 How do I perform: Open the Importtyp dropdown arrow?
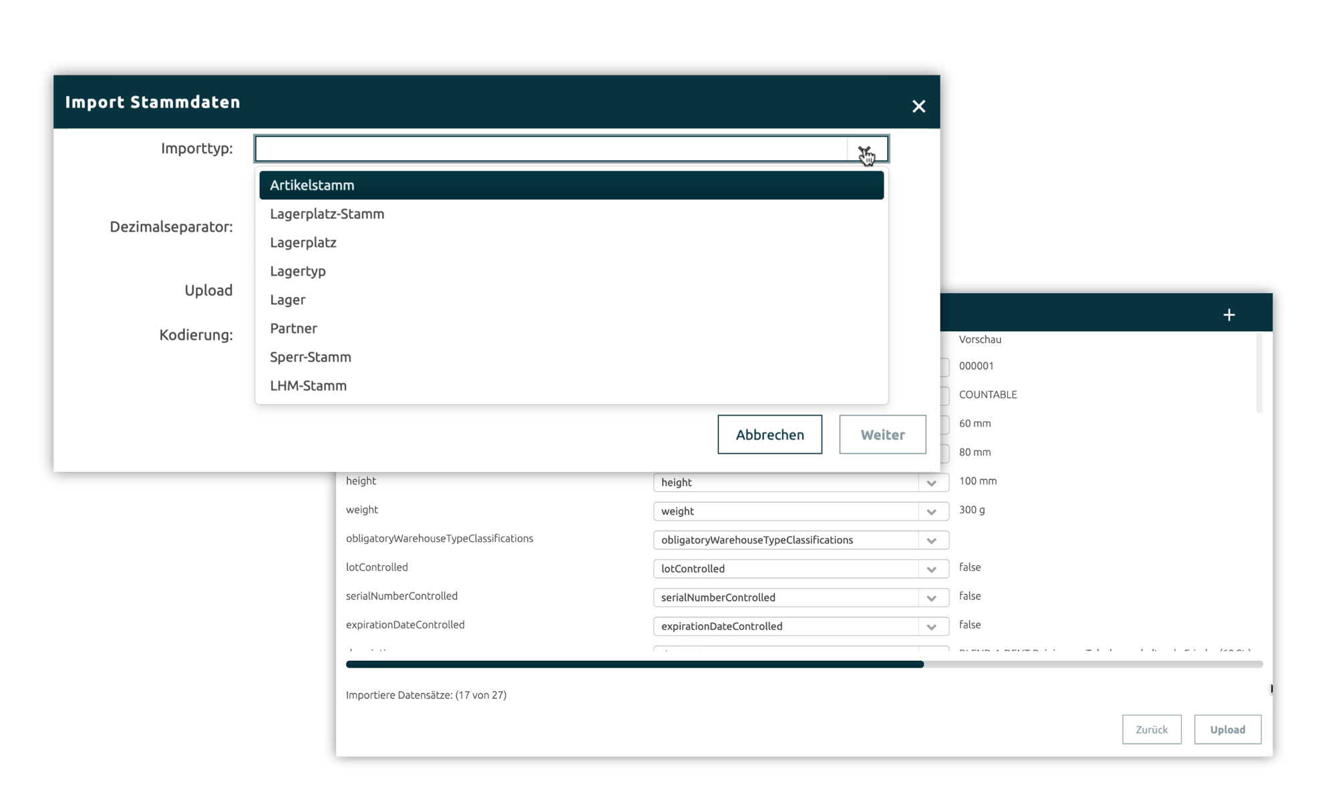[x=866, y=150]
